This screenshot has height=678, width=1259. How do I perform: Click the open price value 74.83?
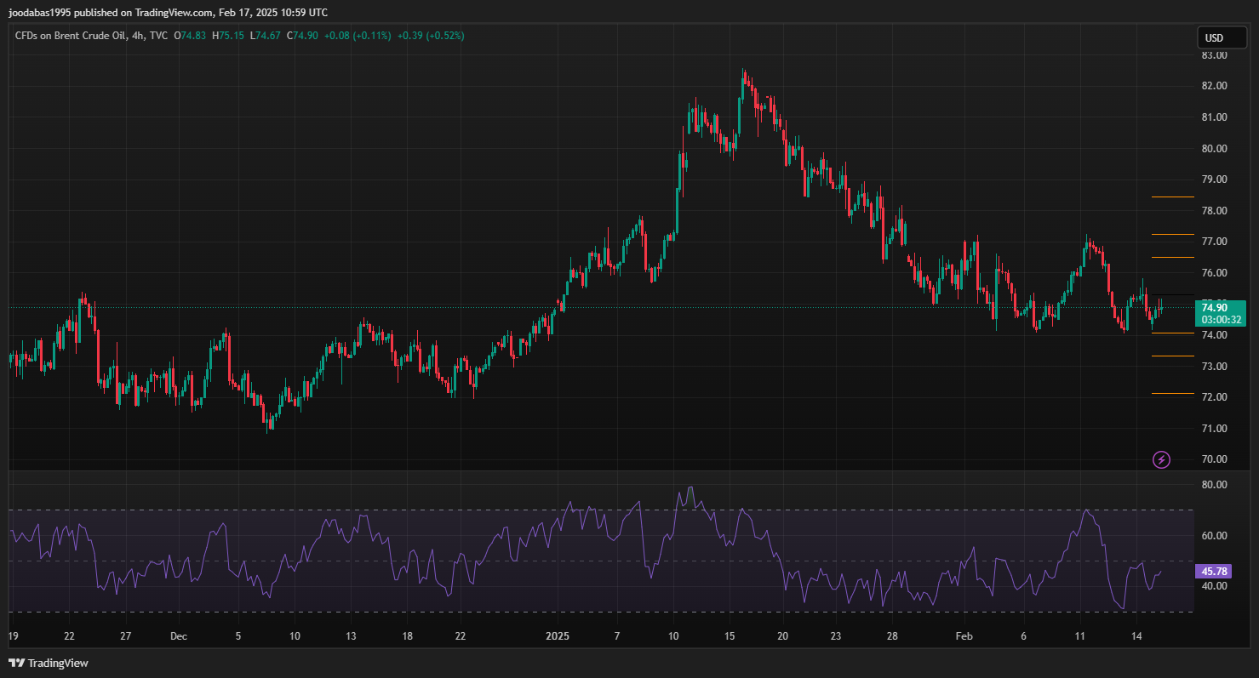point(194,36)
